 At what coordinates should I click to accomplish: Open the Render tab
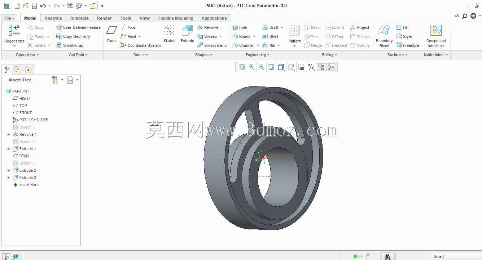click(104, 18)
